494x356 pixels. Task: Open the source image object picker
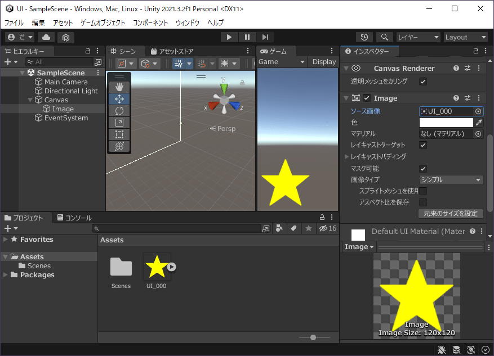(478, 111)
